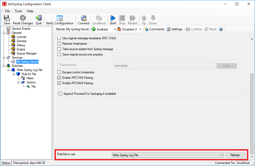Uncheck Enable RFC5424 Parsing
This screenshot has height=166, width=255.
pyautogui.click(x=59, y=83)
